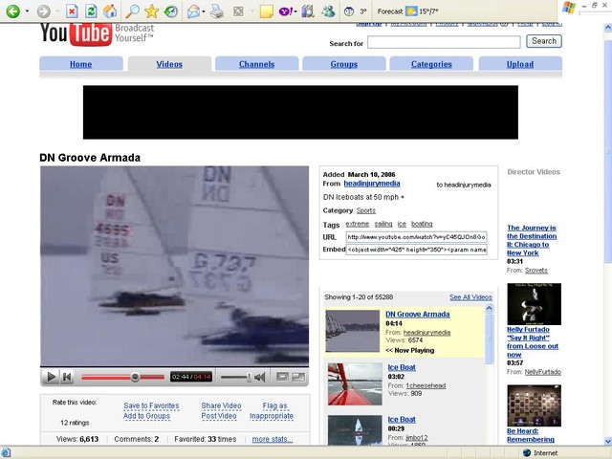Click the Nelly Furtado video thumbnail
612x459 pixels.
coord(534,304)
